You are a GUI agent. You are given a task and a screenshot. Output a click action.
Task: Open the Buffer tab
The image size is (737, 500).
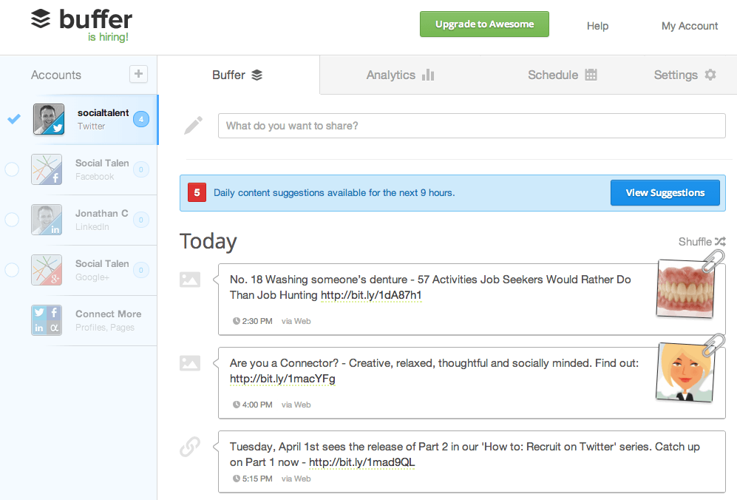(x=238, y=75)
